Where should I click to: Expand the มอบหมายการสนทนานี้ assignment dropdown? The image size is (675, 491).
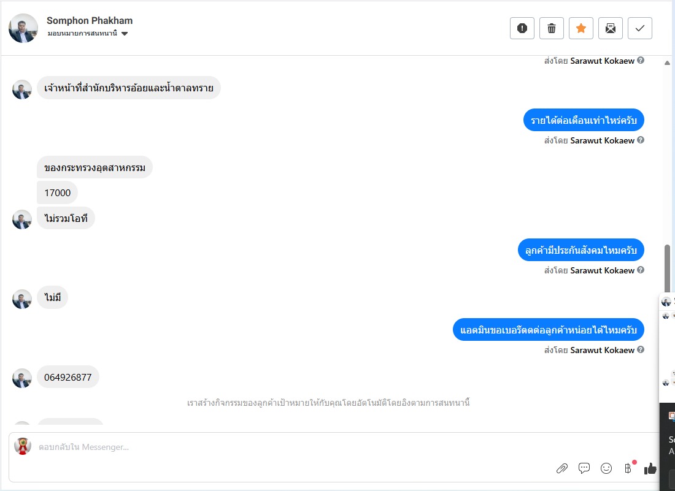pos(125,34)
